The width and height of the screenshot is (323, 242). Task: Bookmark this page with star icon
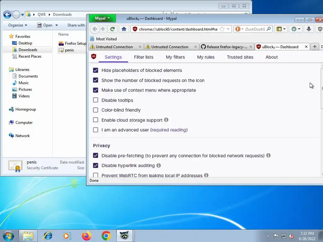(x=222, y=29)
